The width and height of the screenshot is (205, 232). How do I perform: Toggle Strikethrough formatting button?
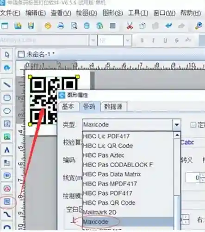coord(177,40)
